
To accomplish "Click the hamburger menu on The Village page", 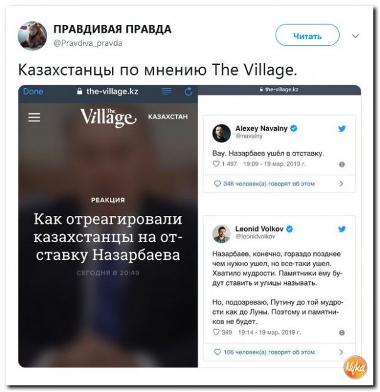I will coord(34,117).
